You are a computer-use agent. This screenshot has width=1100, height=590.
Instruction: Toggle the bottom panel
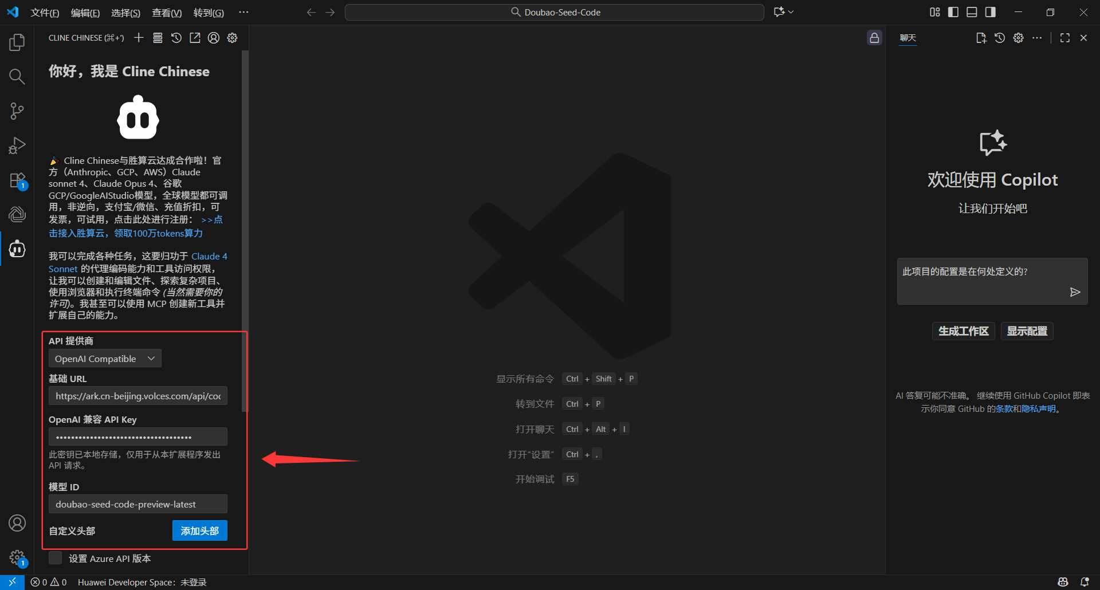(972, 12)
